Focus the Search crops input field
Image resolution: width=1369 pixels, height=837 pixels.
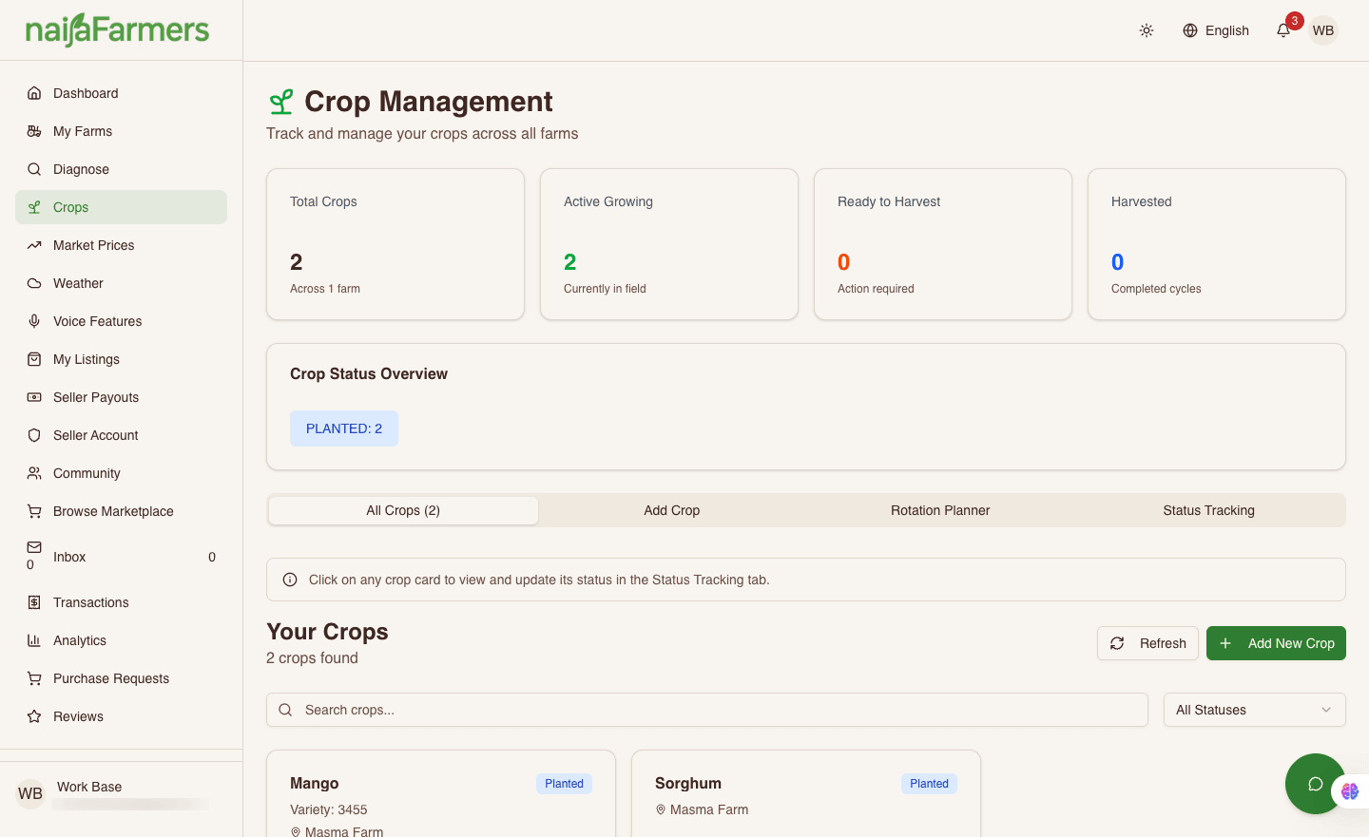pos(707,710)
